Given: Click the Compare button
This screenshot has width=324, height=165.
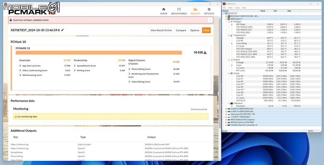Looking at the screenshot, I should click(181, 30).
